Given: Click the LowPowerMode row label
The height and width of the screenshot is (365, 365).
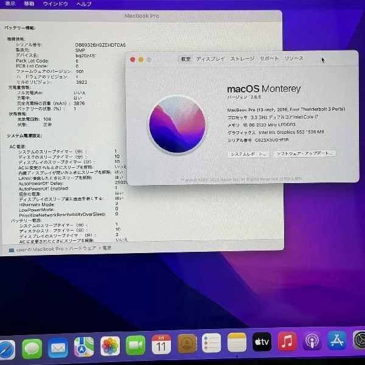Looking at the screenshot, I should click(x=36, y=210).
